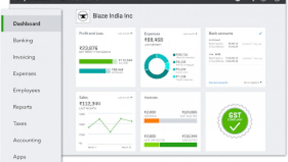The height and width of the screenshot is (162, 288).
Task: Click the GST compliant badge
Action: pyautogui.click(x=235, y=121)
